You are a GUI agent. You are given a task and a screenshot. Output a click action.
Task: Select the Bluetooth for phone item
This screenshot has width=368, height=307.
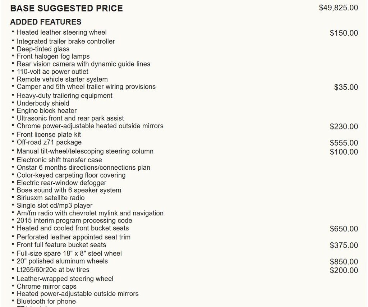46,301
